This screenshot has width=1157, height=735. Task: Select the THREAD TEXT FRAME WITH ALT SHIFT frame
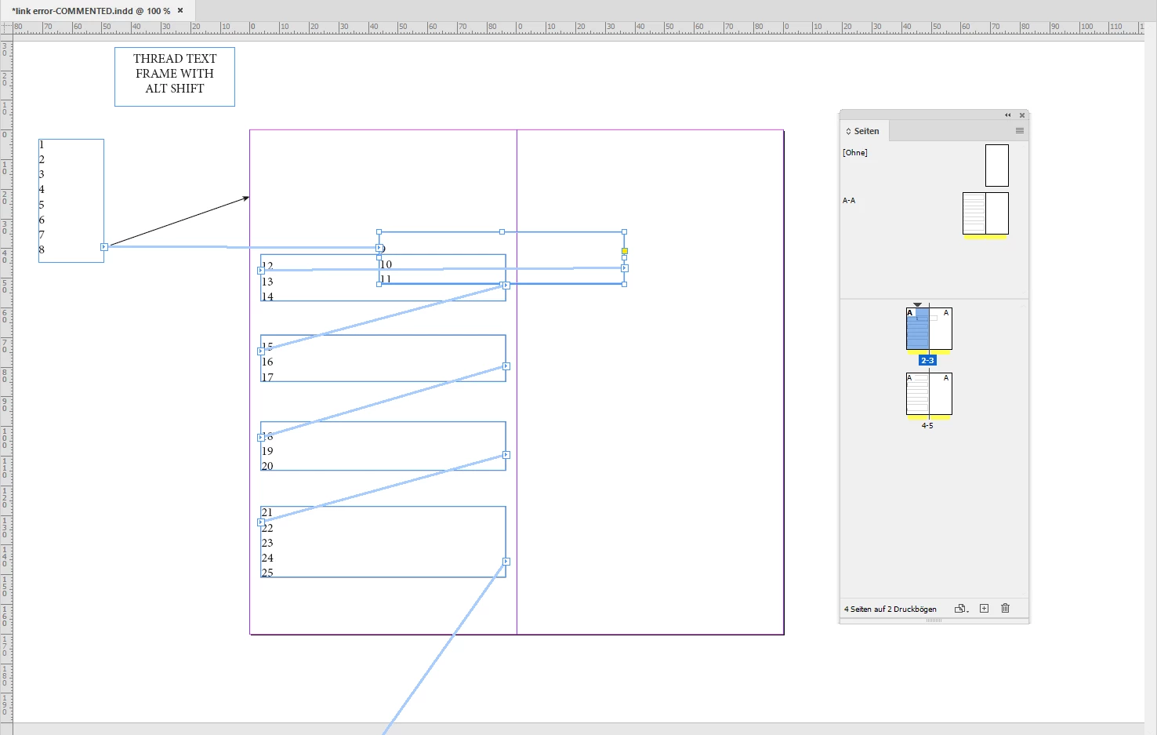pos(175,76)
